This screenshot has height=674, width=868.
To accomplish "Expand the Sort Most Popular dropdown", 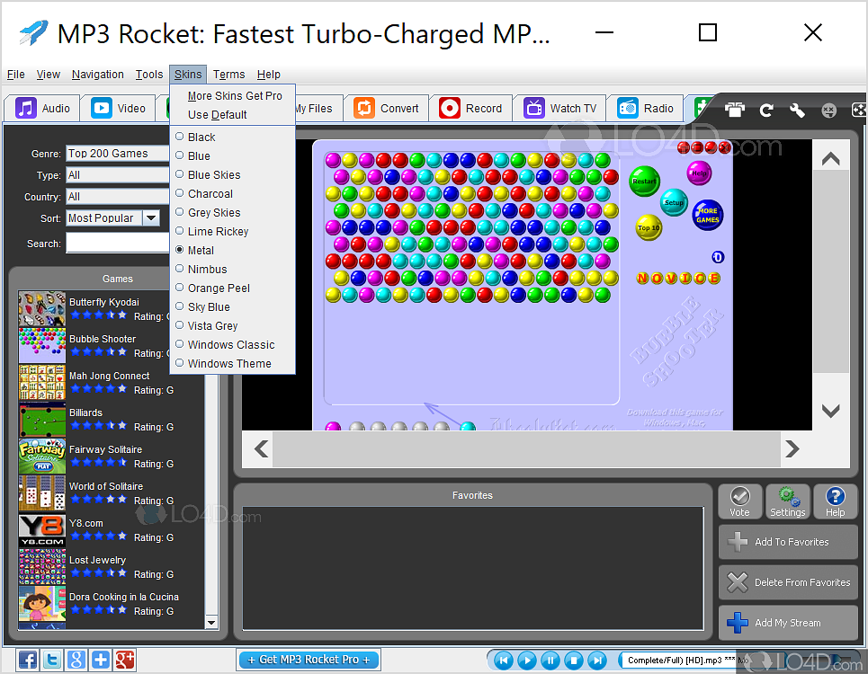I will click(151, 217).
